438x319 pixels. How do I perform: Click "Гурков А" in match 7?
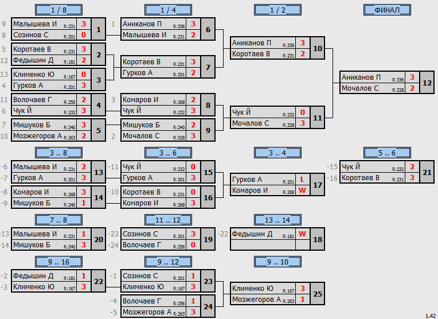click(x=138, y=73)
